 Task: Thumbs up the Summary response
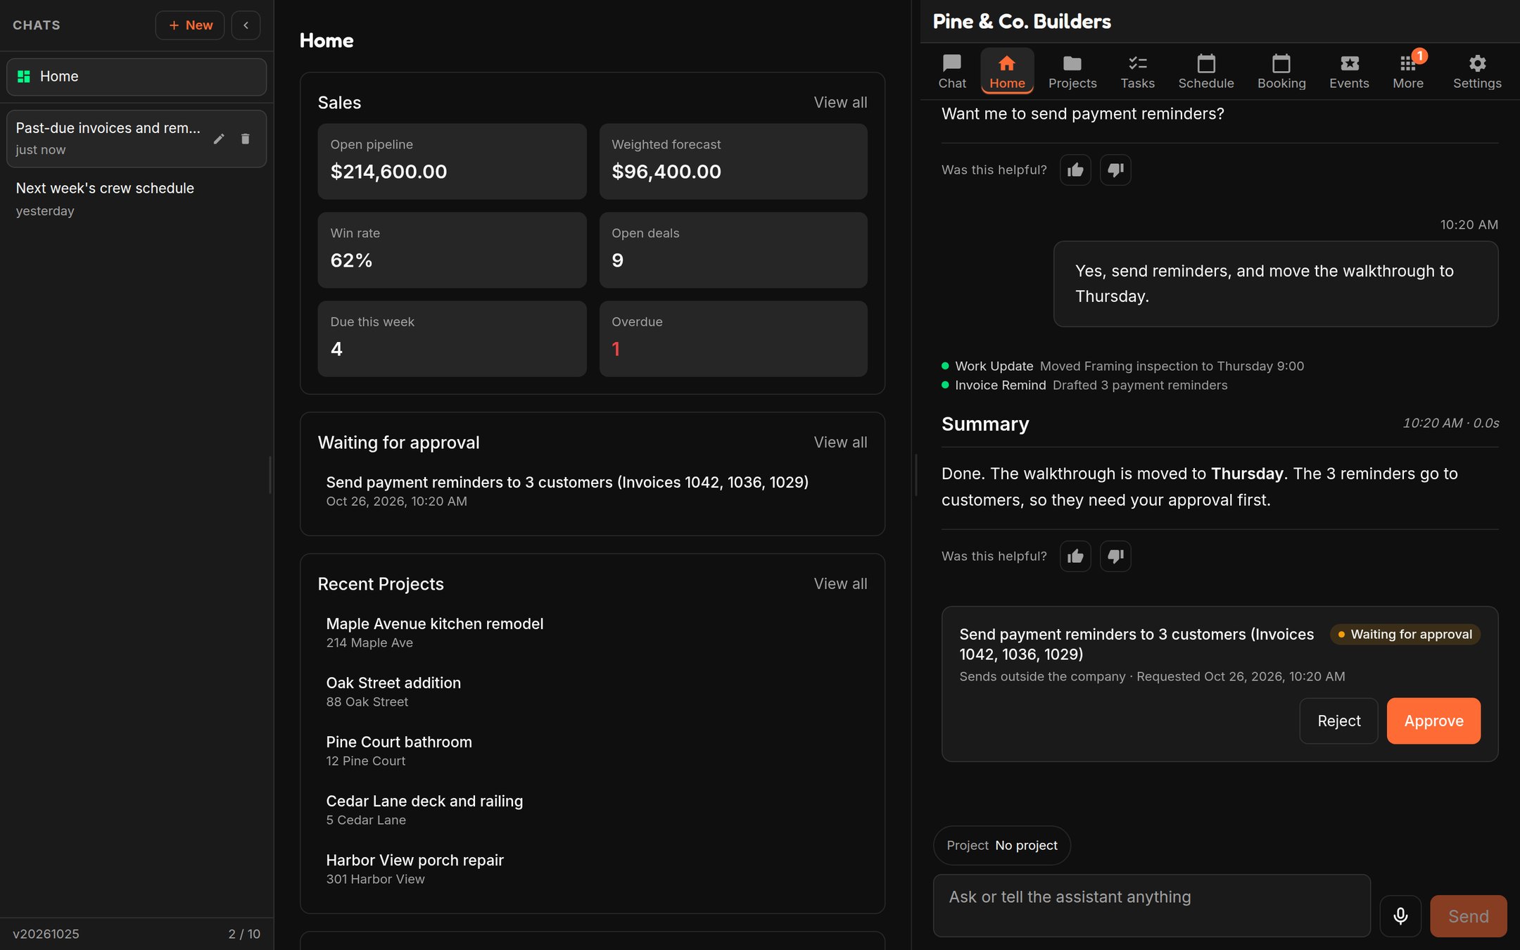[x=1075, y=556]
